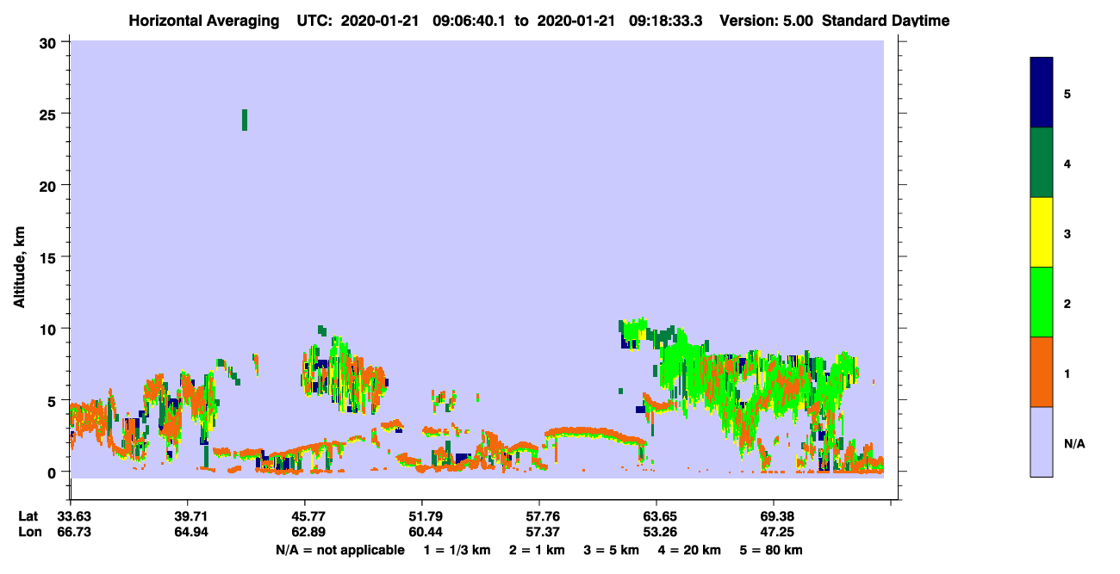Click the dark blue color bar segment labeled 5
The image size is (1120, 574).
click(x=1042, y=92)
